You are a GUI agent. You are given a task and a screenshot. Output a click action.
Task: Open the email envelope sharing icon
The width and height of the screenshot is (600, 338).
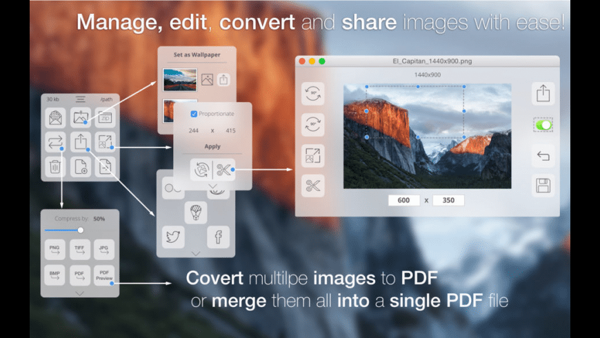tap(55, 117)
